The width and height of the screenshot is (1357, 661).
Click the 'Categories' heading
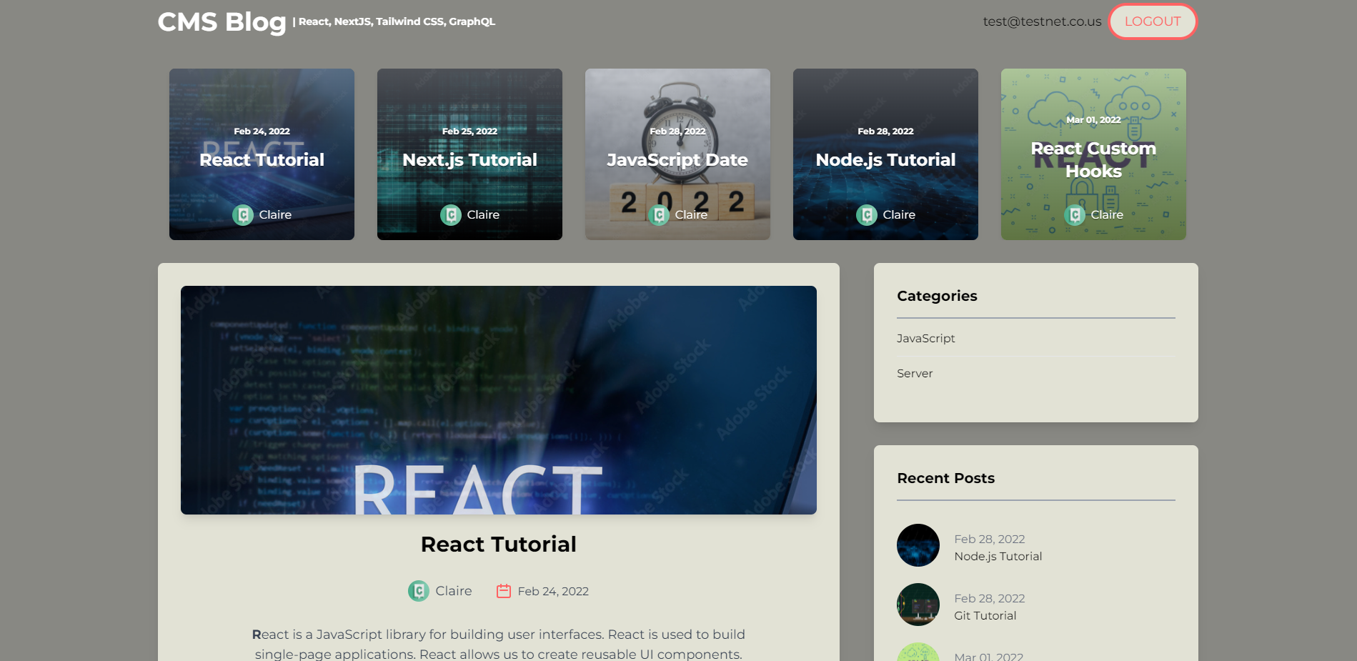tap(937, 296)
